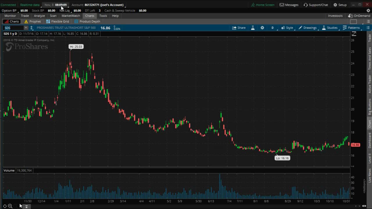
Task: Open the Live News side panel
Action: pyautogui.click(x=370, y=175)
